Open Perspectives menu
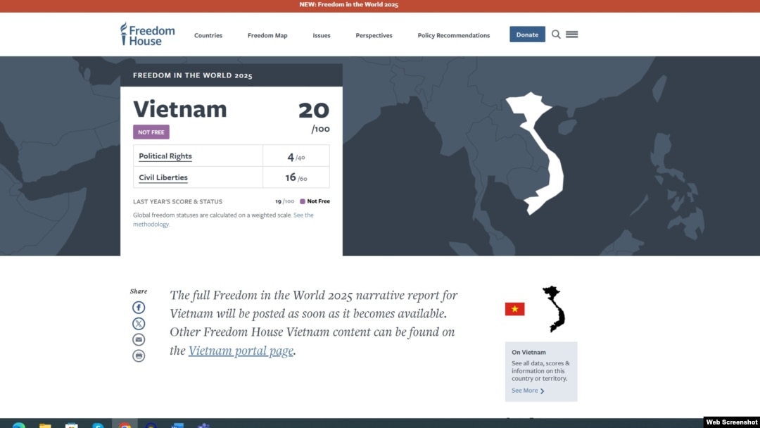The image size is (760, 428). pyautogui.click(x=374, y=35)
